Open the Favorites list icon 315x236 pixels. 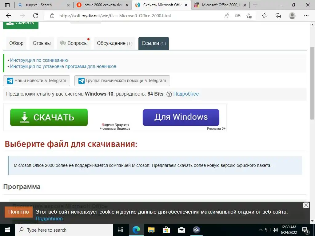tap(265, 16)
